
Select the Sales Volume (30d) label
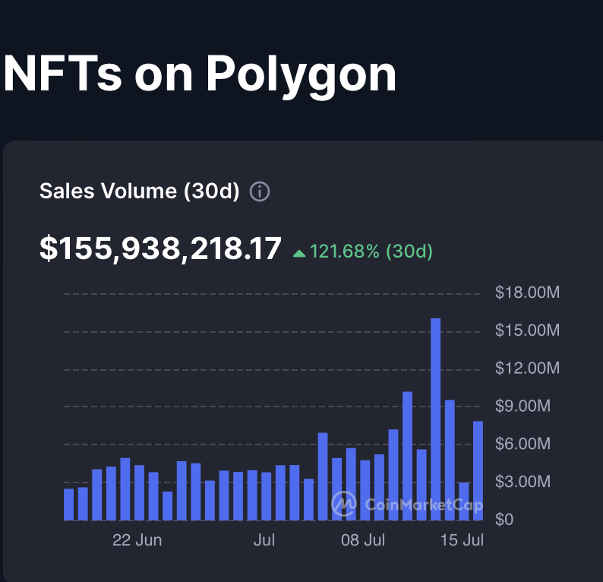(139, 191)
